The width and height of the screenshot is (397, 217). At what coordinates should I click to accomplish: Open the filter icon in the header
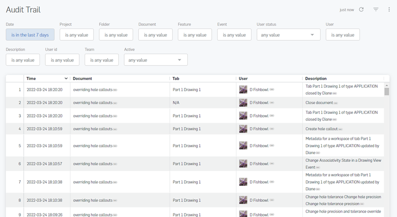click(x=376, y=10)
